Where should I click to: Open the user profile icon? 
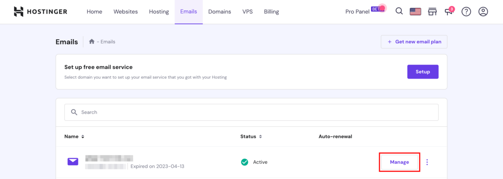(x=483, y=12)
